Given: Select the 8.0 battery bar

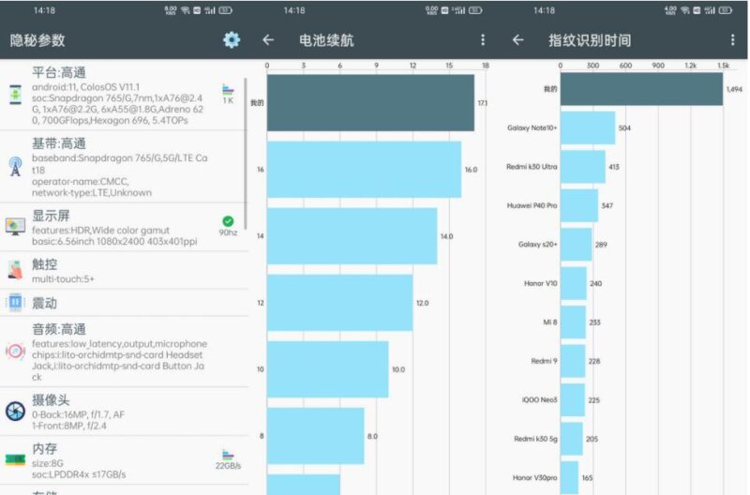Looking at the screenshot, I should (x=315, y=436).
